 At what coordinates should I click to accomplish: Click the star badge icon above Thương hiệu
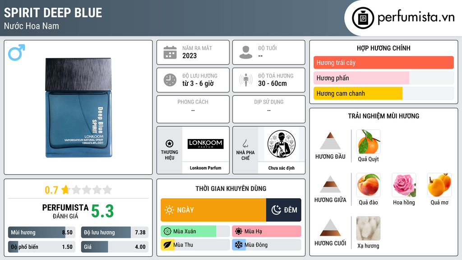(x=170, y=144)
